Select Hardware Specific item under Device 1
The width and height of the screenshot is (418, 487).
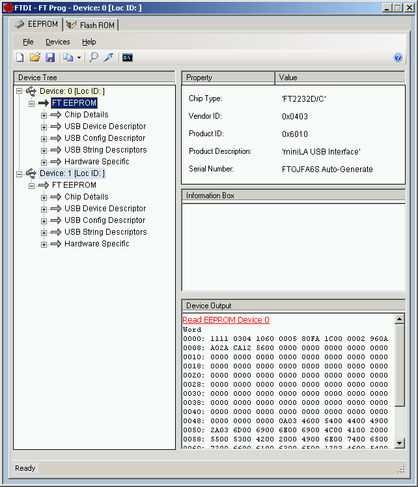point(97,244)
